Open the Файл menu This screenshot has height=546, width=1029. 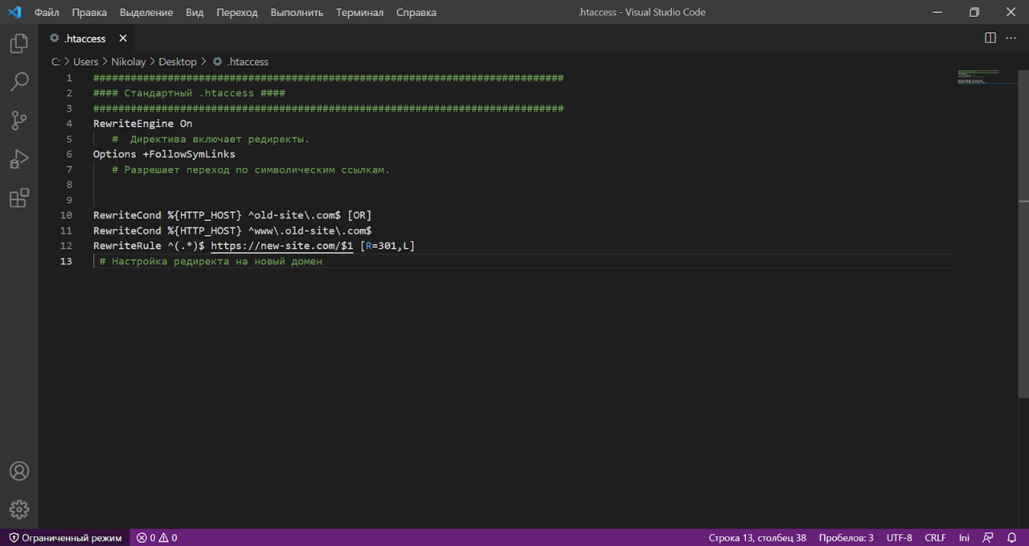(47, 12)
